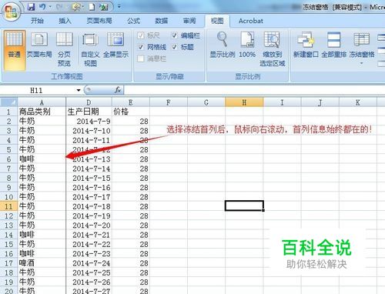Select column A header
Image resolution: width=385 pixels, height=294 pixels.
click(42, 102)
